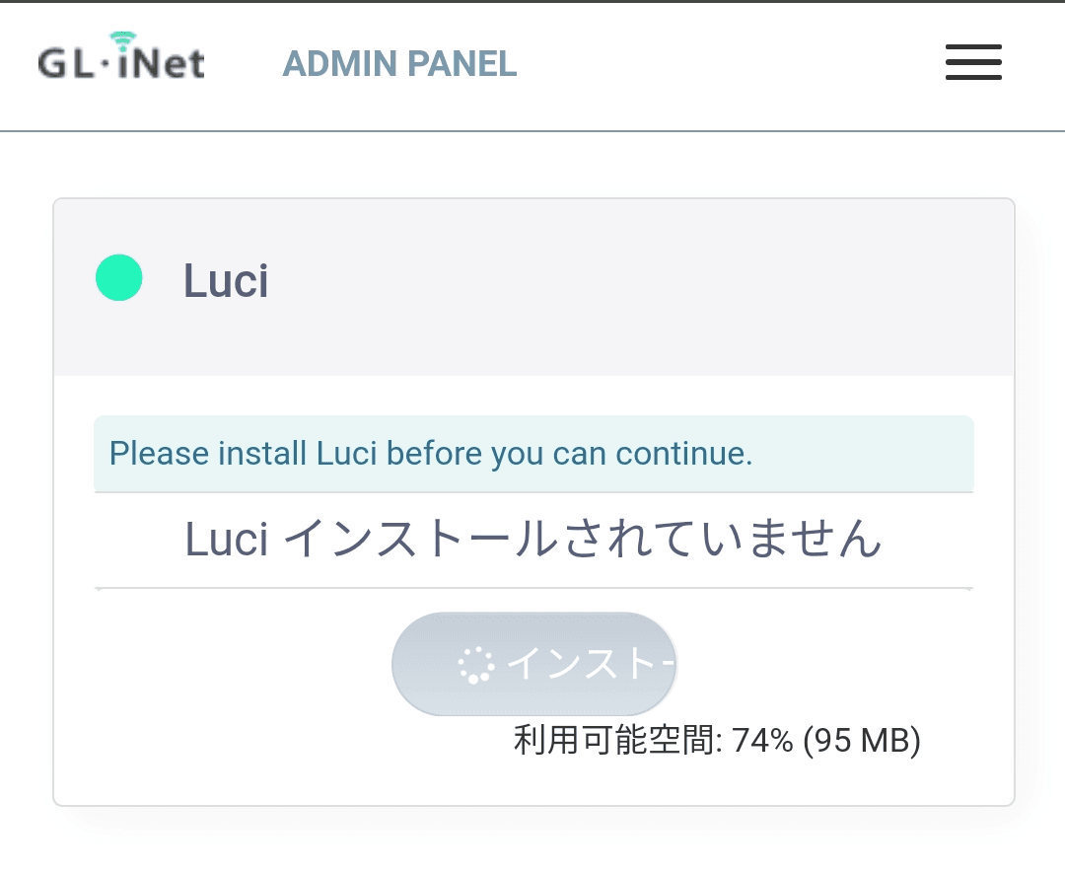The image size is (1065, 874).
Task: Click the 'iNet' part of the logo
Action: 163,65
